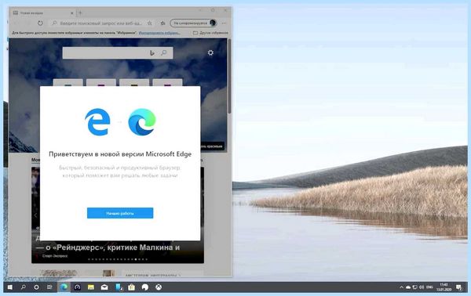
Task: Open the "Другое избранное" folder
Action: [x=210, y=33]
